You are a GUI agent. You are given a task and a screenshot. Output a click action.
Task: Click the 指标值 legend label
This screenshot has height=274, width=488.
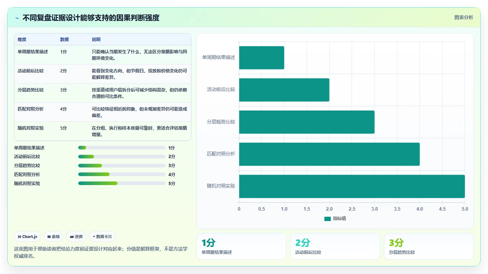[x=340, y=219]
